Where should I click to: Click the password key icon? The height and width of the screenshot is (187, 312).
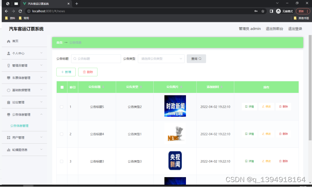pos(256,11)
